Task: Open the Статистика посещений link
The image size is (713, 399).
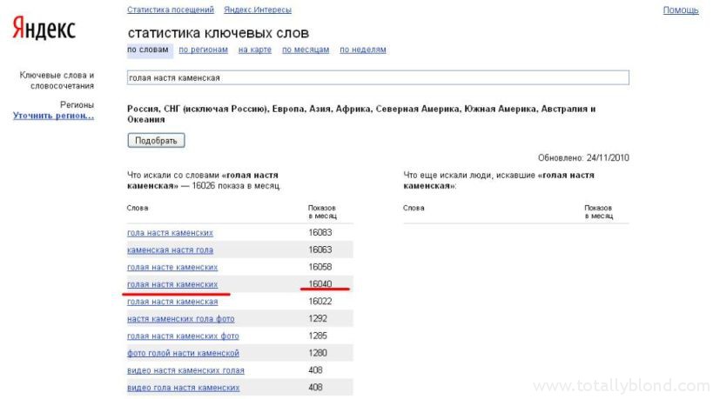Action: click(x=171, y=10)
